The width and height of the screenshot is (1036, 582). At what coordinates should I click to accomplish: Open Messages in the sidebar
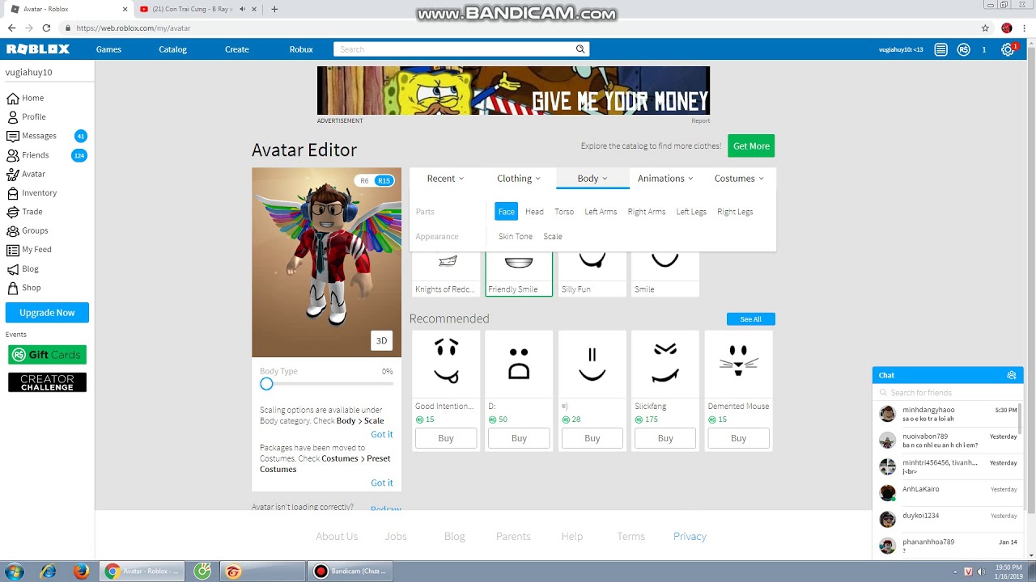tap(32, 136)
